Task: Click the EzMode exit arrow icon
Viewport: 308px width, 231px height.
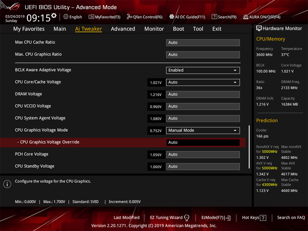Action: [228, 218]
